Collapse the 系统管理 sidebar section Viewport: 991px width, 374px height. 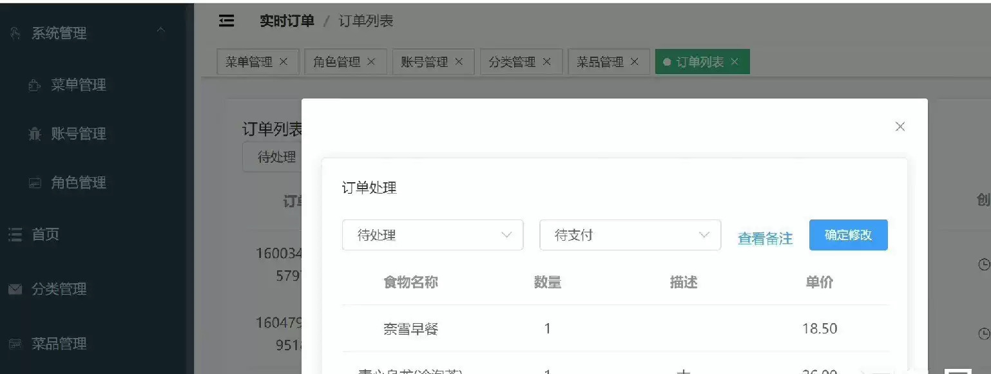tap(161, 31)
